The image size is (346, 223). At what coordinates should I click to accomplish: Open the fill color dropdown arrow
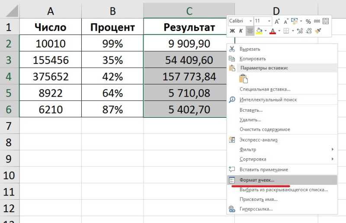click(x=266, y=31)
